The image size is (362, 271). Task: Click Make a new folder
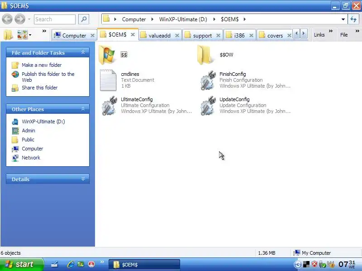42,65
